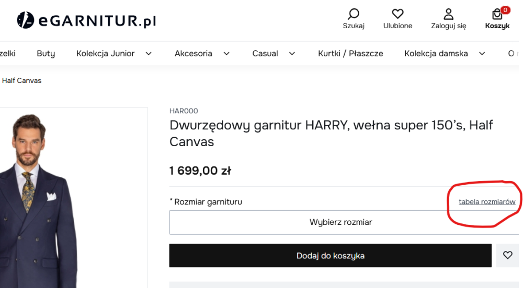The width and height of the screenshot is (523, 288).
Task: Go to the Buty category
Action: 46,53
